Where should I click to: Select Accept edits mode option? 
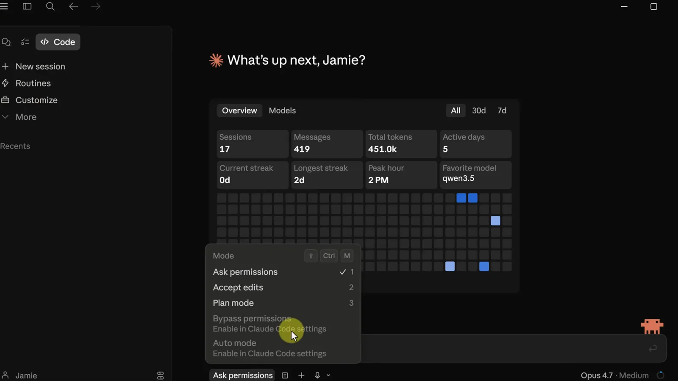pyautogui.click(x=283, y=287)
